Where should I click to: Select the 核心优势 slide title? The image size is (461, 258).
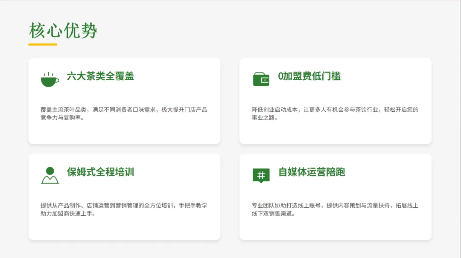coord(63,30)
